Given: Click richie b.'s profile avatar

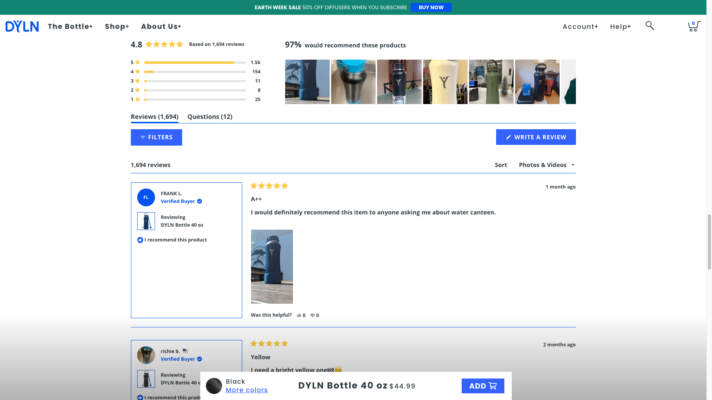Looking at the screenshot, I should click(x=146, y=355).
